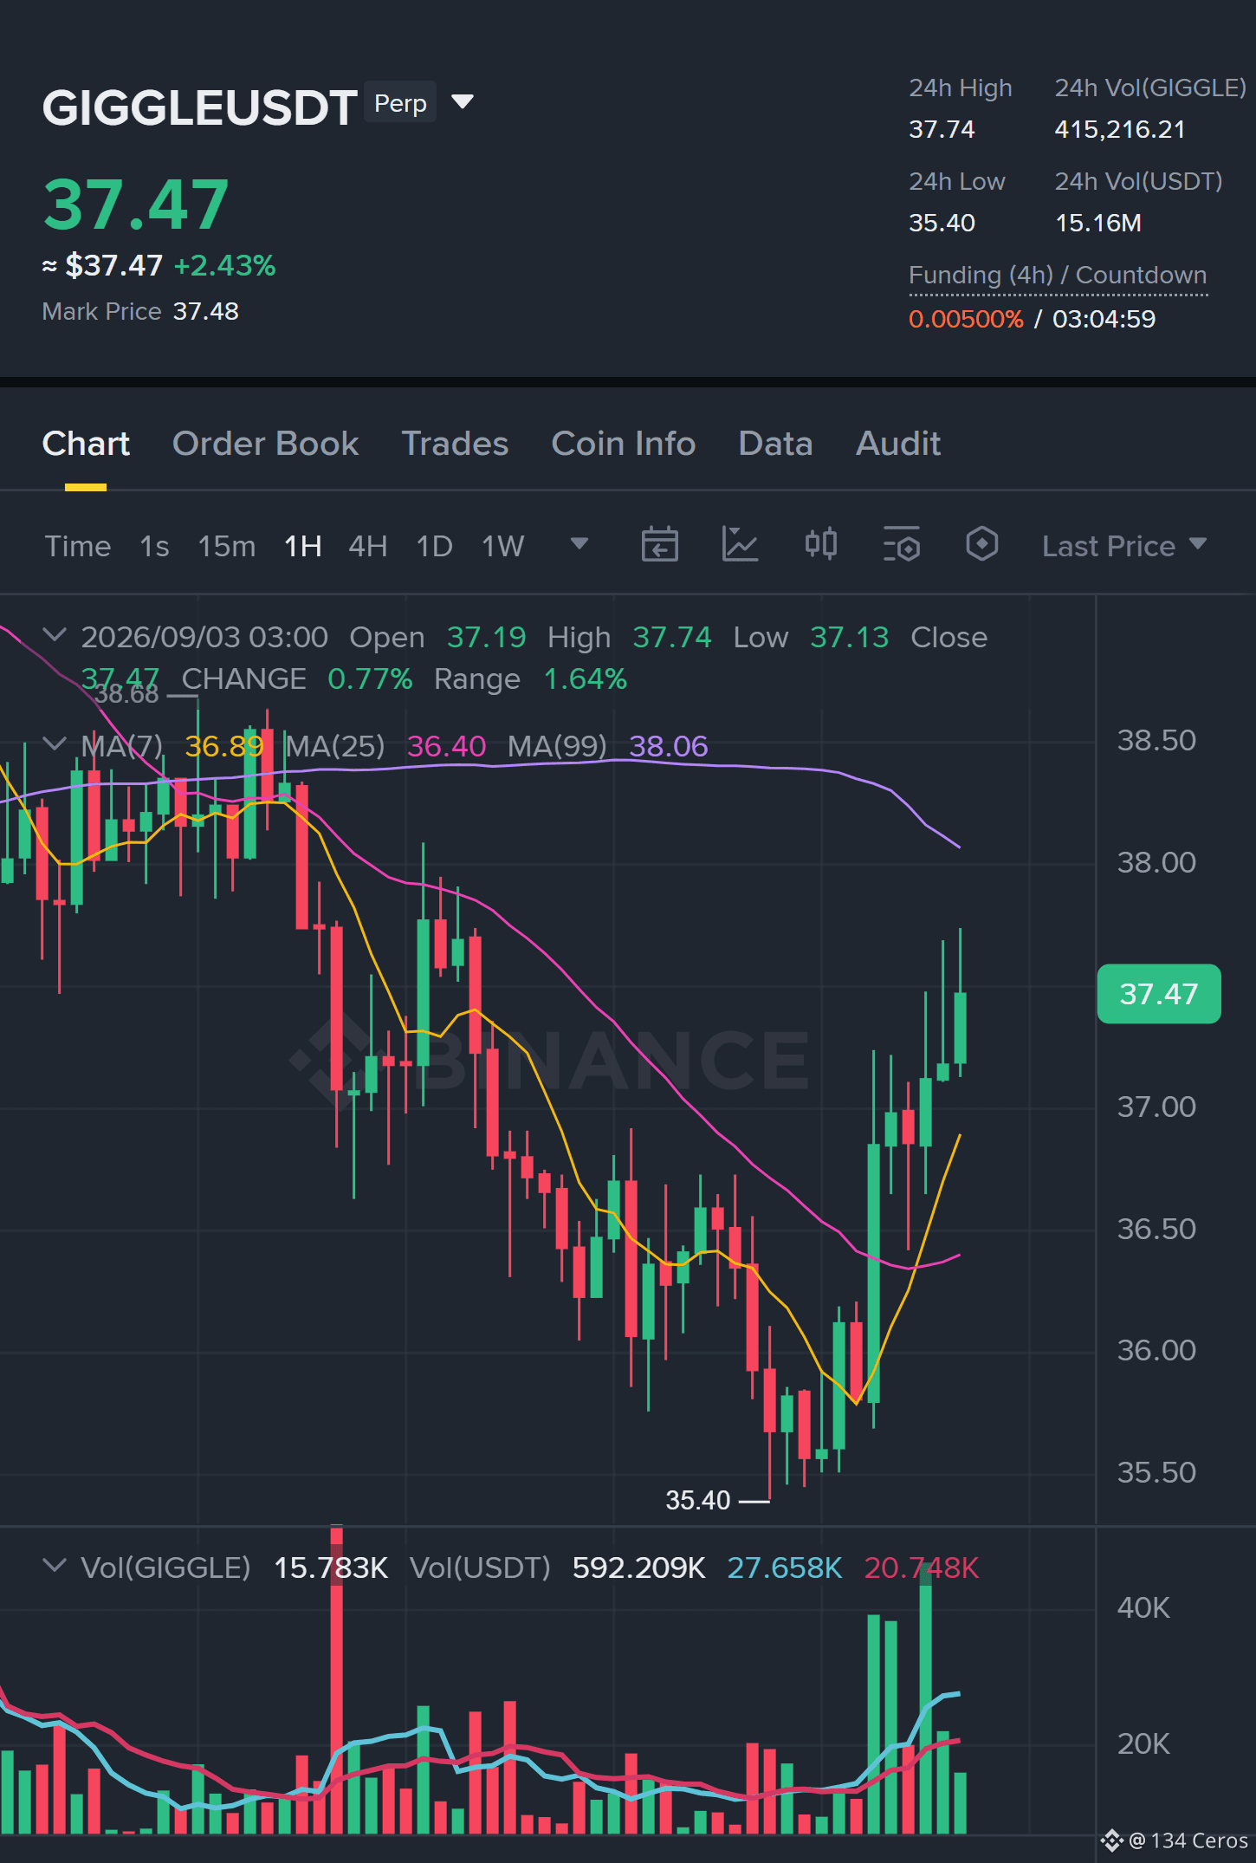Expand the more time intervals arrow
Screen dimensions: 1256x1863
pyautogui.click(x=579, y=544)
